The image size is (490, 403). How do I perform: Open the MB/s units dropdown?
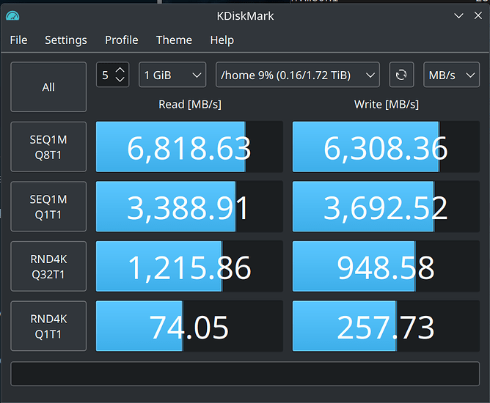451,75
